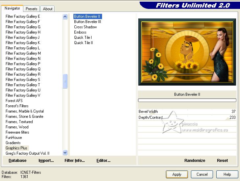Choose the FunHouse category

tap(13, 137)
